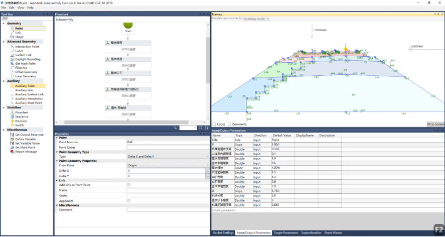Select the Decision workflow element
The height and width of the screenshot is (237, 445).
(x=21, y=121)
